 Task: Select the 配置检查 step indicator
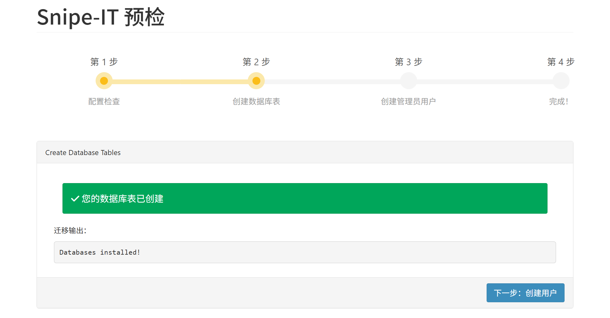coord(104,101)
